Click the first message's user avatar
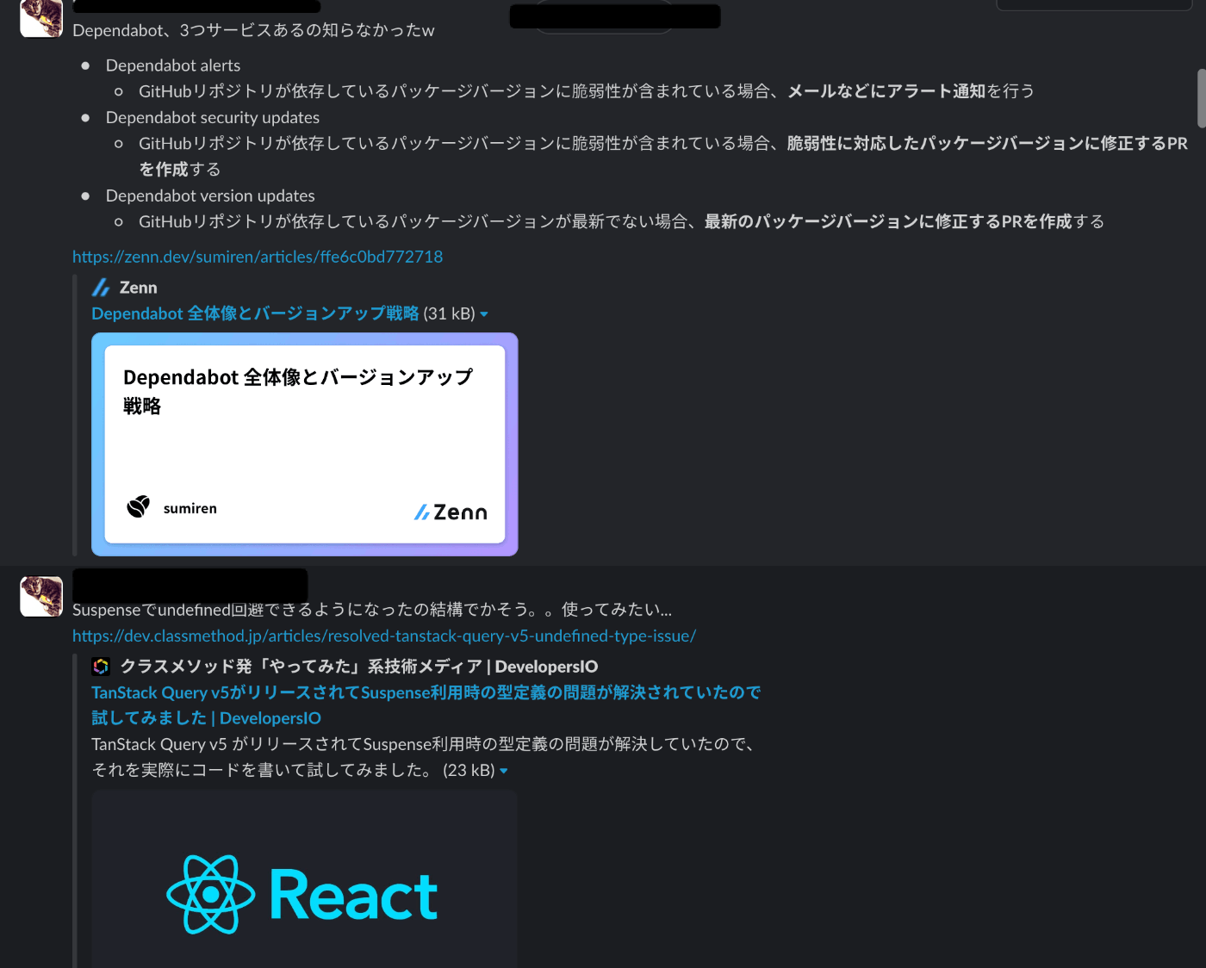Image resolution: width=1206 pixels, height=968 pixels. click(x=41, y=17)
